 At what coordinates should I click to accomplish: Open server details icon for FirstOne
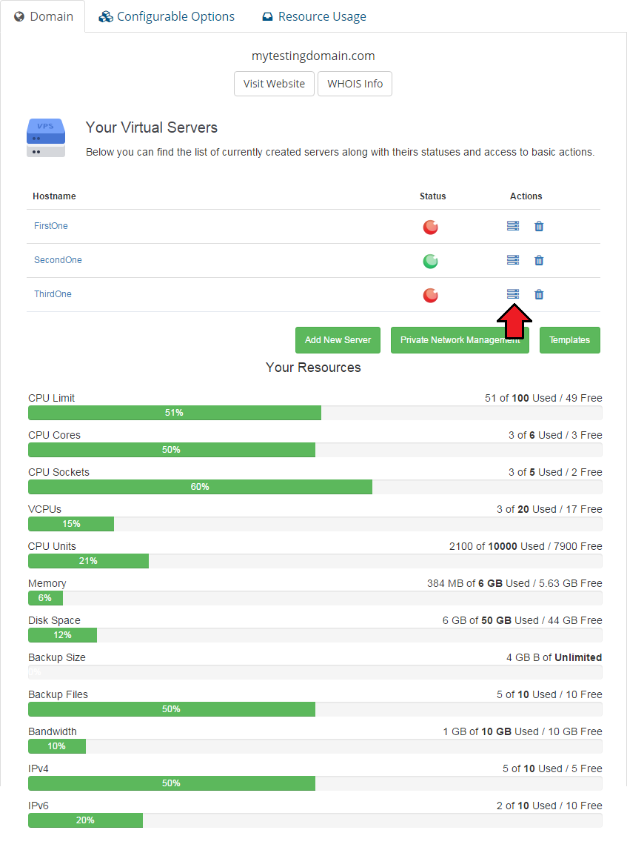click(x=513, y=226)
